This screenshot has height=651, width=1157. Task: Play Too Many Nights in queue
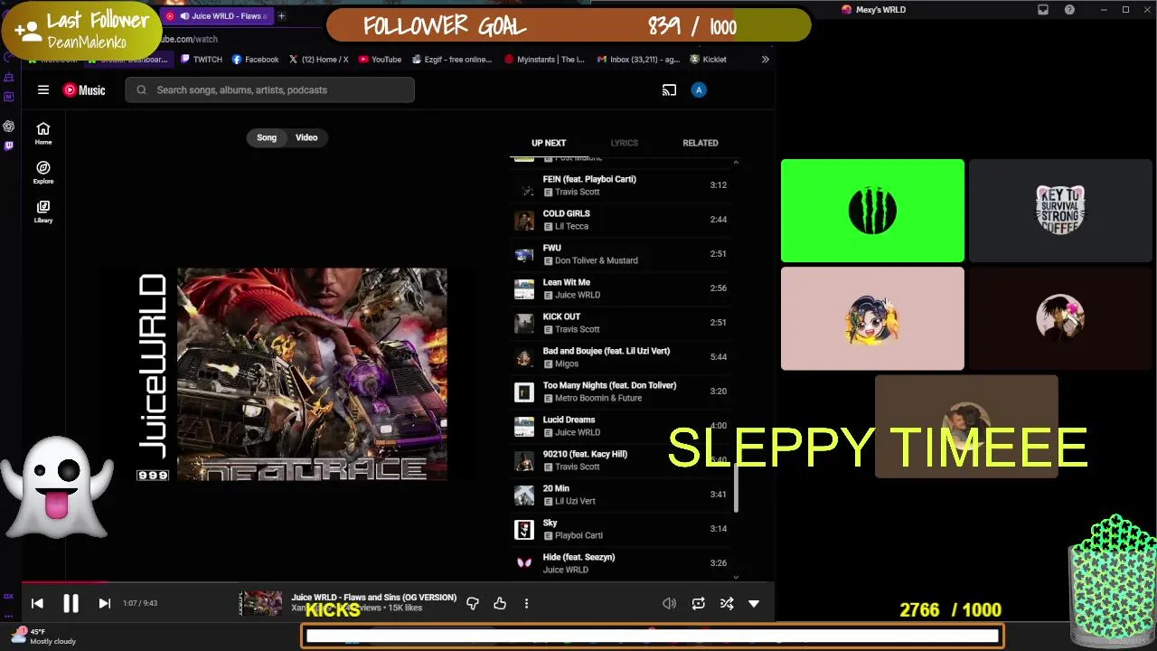click(x=622, y=392)
